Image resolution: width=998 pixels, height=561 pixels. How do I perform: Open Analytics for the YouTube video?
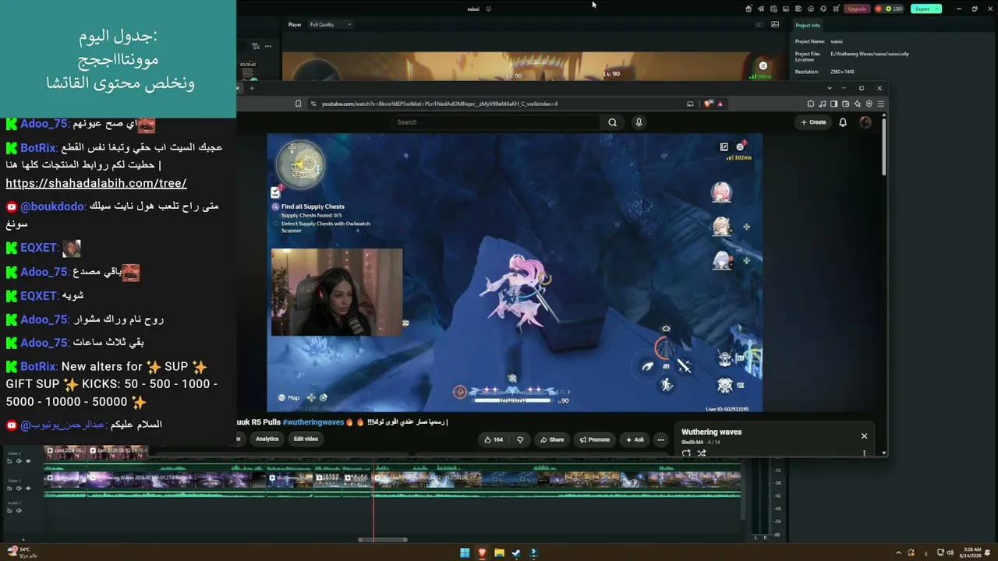(x=267, y=439)
